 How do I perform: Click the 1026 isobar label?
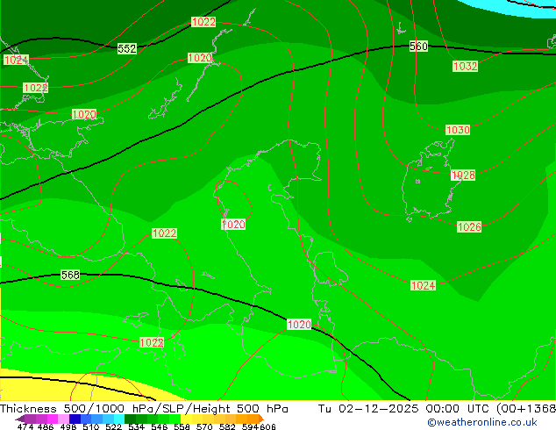(x=469, y=226)
